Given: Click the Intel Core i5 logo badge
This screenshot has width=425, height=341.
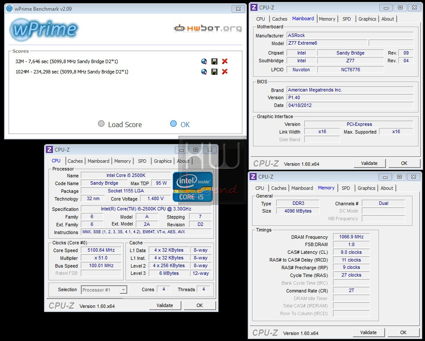Looking at the screenshot, I should click(193, 187).
